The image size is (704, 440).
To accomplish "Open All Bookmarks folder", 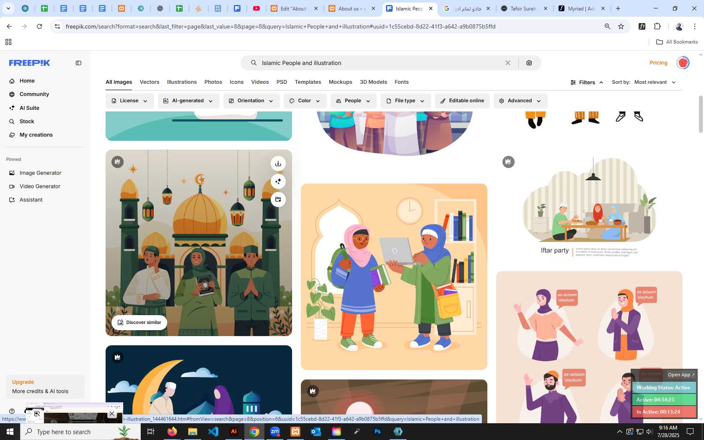I will point(677,42).
